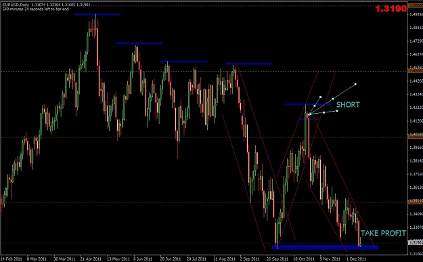This screenshot has height=262, width=423.
Task: Click the 1.3715 price scale label
Action: (x=416, y=174)
